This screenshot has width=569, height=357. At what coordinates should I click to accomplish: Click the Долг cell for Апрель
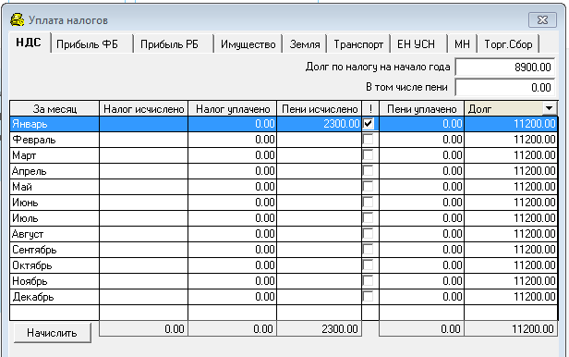[511, 171]
